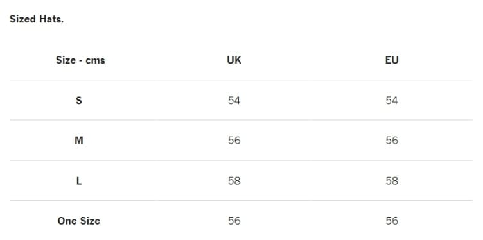Select the Size - cms column header
The image size is (483, 240).
tap(80, 60)
